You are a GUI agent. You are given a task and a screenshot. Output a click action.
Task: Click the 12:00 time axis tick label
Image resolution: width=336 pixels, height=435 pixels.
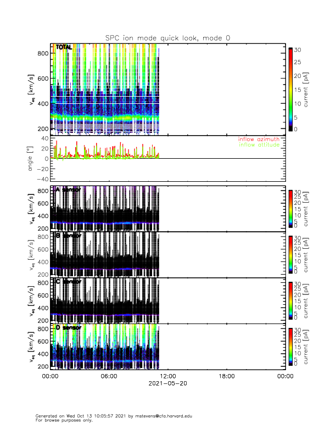point(167,376)
